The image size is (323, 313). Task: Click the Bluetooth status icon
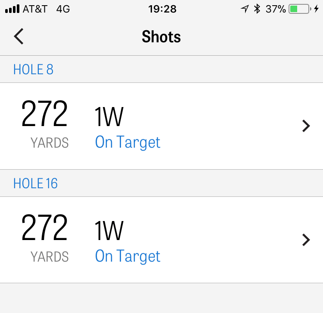pyautogui.click(x=257, y=9)
